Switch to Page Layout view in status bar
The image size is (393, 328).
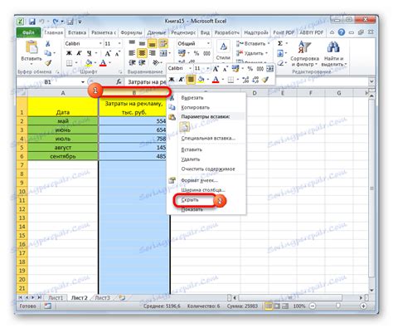tap(277, 306)
